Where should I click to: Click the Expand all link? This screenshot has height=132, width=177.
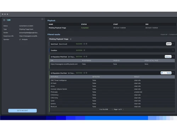tap(164, 34)
